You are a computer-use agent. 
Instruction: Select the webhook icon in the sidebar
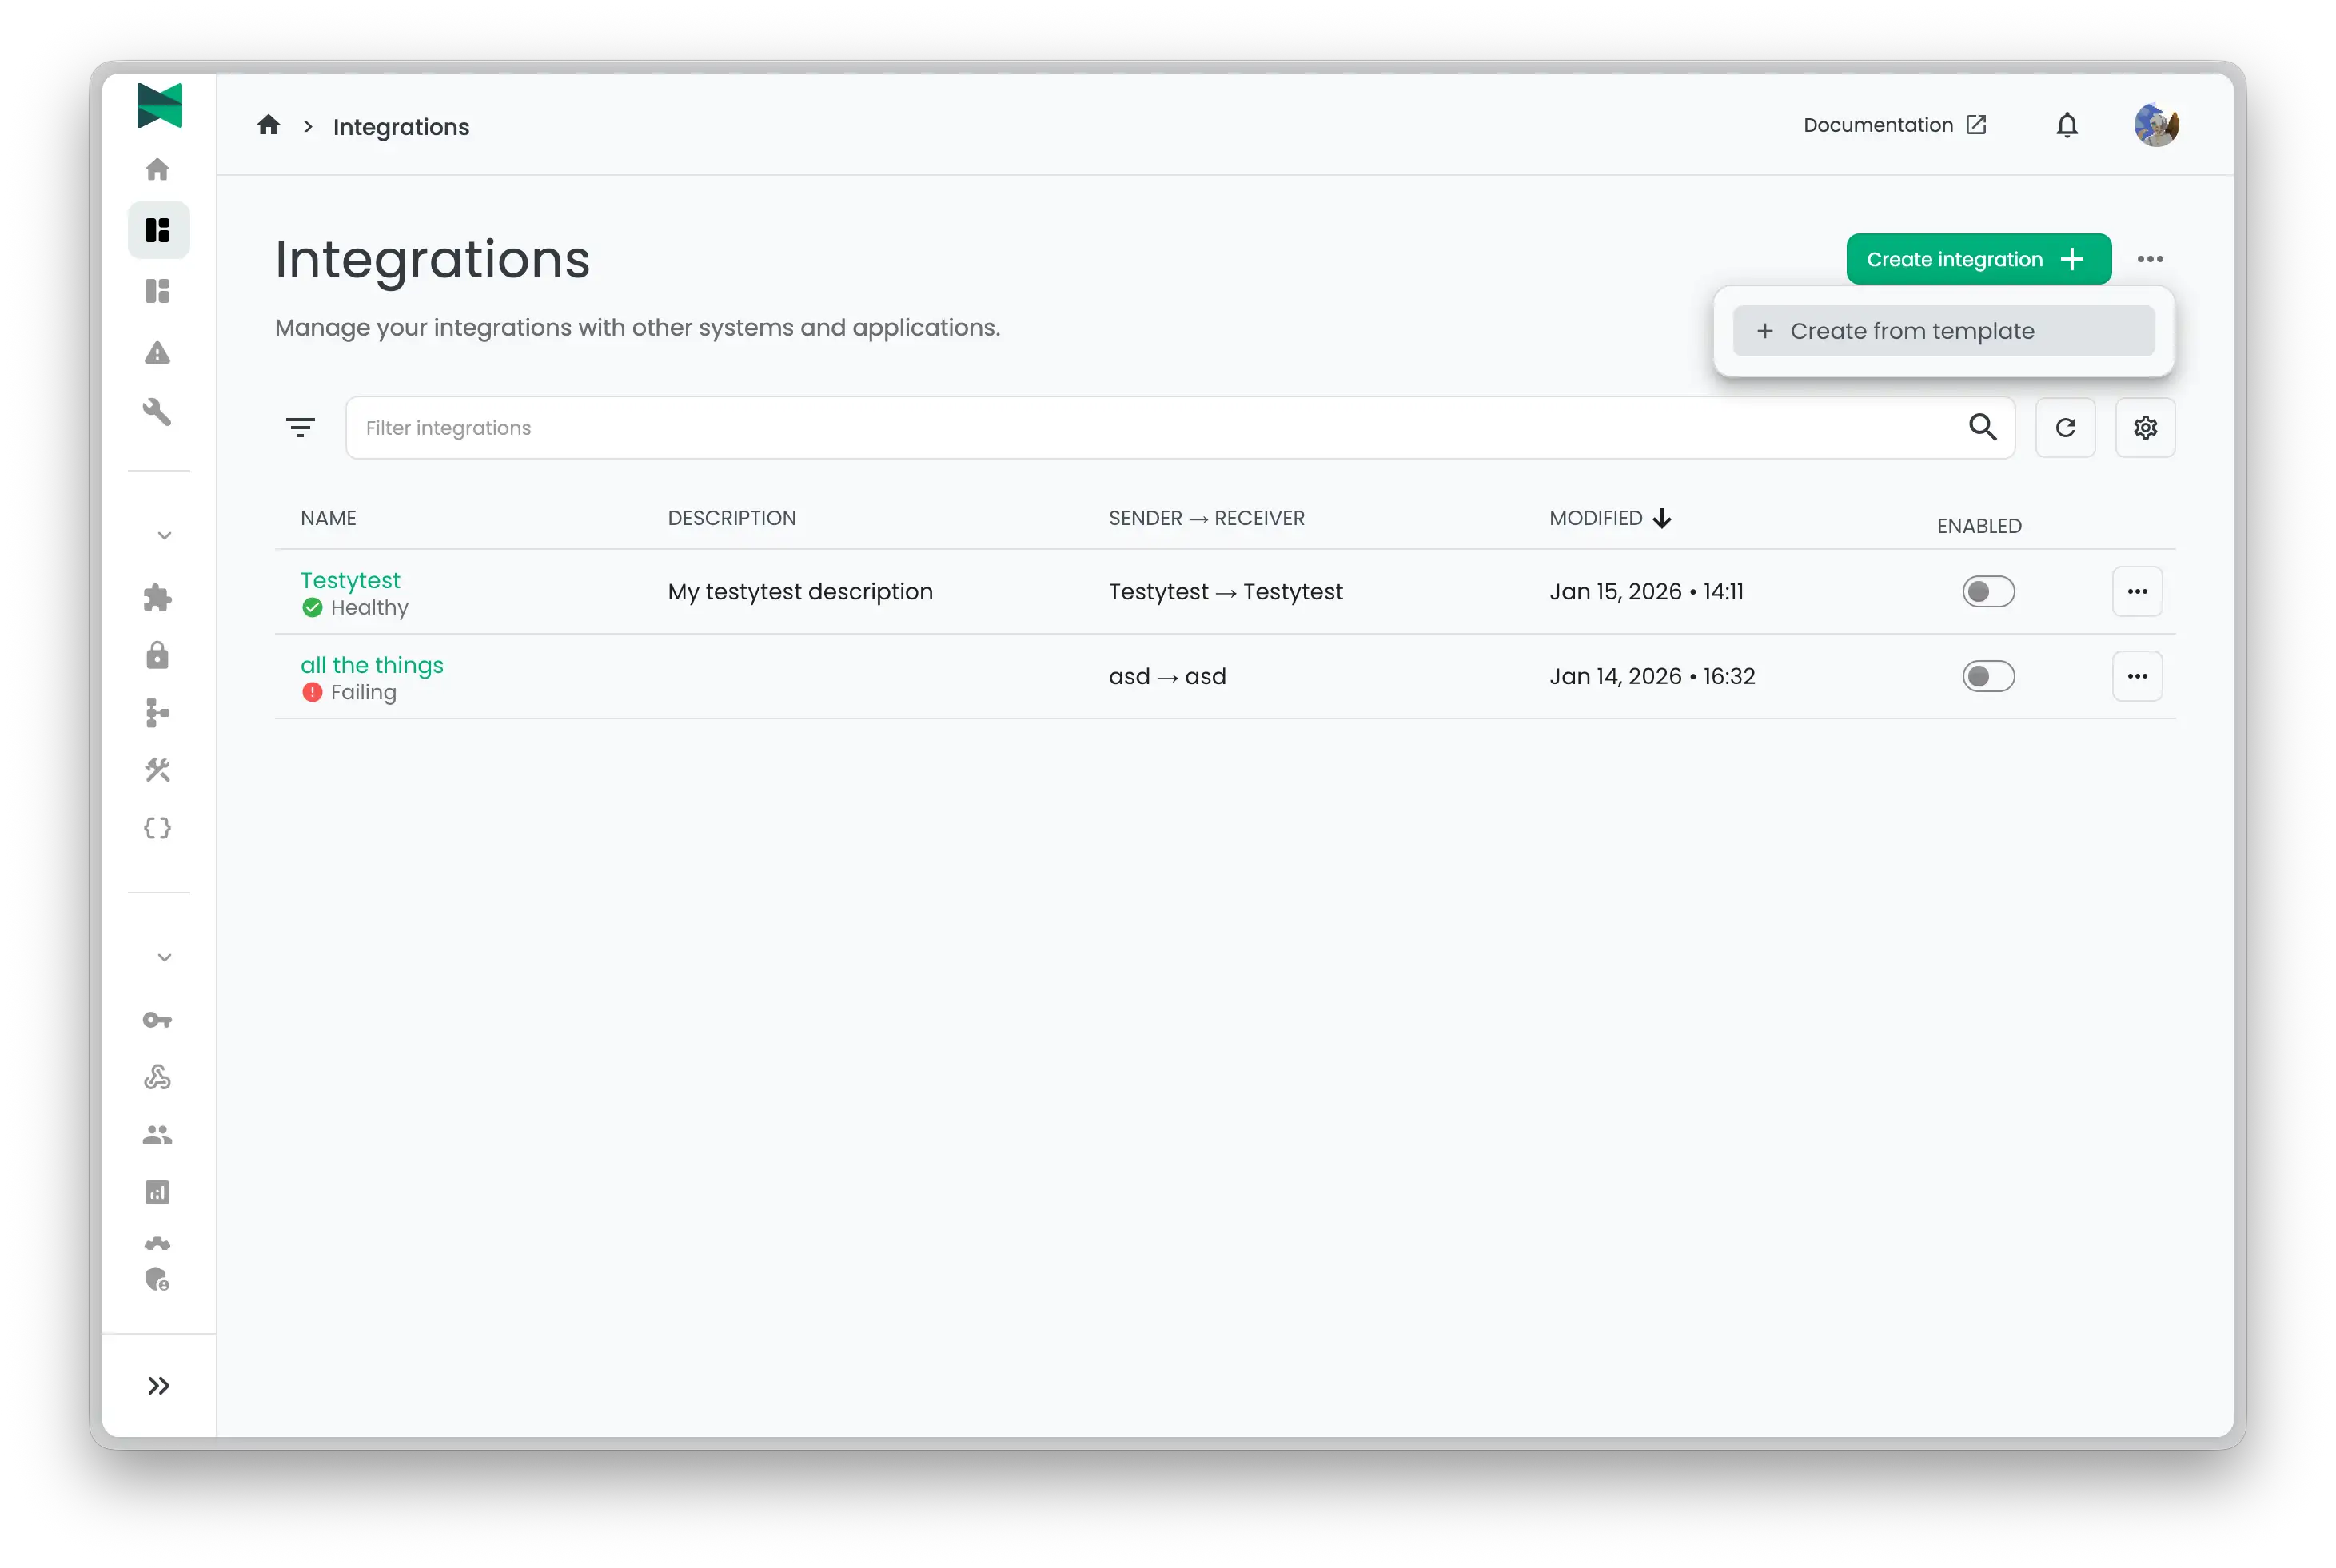(x=158, y=1077)
